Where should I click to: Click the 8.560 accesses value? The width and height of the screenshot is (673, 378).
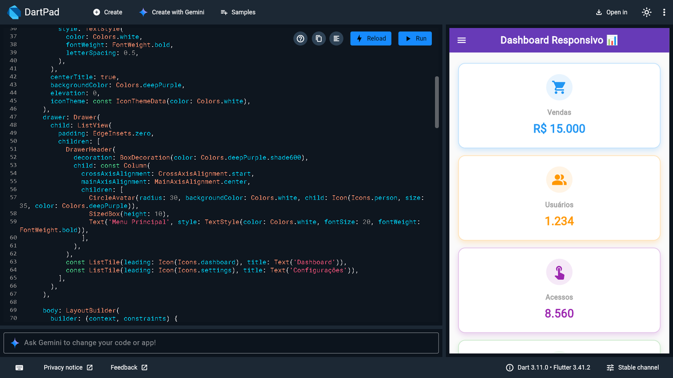click(559, 313)
